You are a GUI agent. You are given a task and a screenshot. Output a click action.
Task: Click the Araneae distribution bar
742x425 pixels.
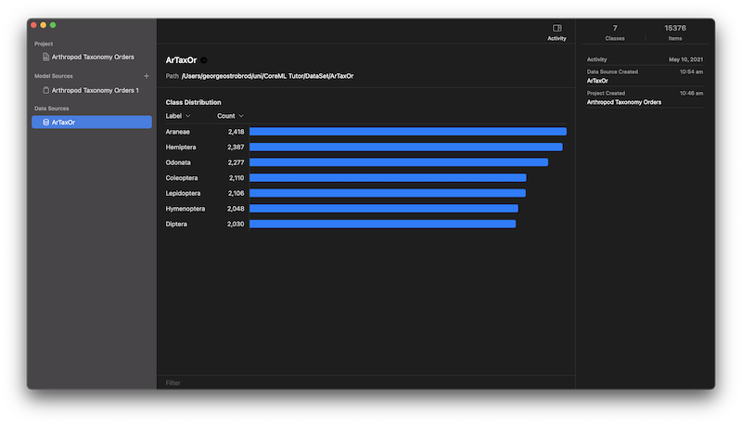click(407, 132)
